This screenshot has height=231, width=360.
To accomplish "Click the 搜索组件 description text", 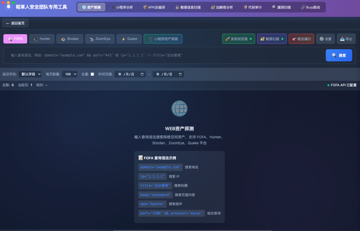I will [x=175, y=204].
